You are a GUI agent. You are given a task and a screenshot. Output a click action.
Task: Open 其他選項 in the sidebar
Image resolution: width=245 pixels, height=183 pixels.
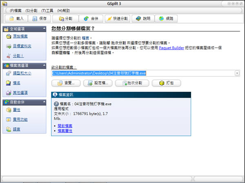click(20, 93)
